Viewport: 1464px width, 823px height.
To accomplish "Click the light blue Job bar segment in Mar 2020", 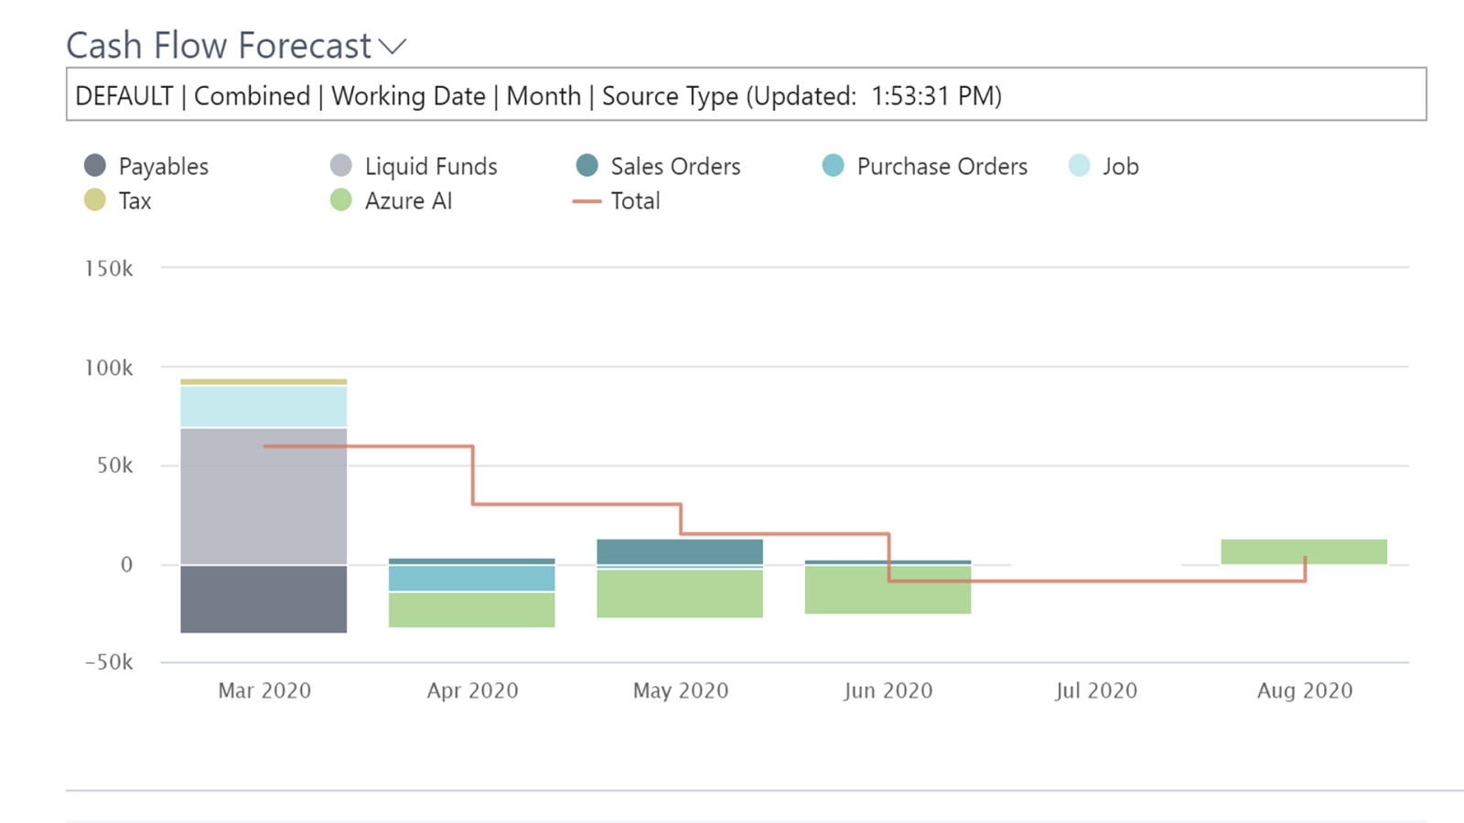I will [264, 407].
